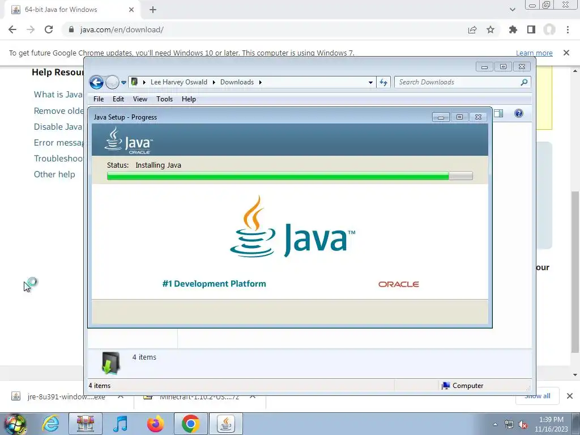The image size is (580, 435).
Task: Share this page icon in address bar
Action: coord(472,29)
